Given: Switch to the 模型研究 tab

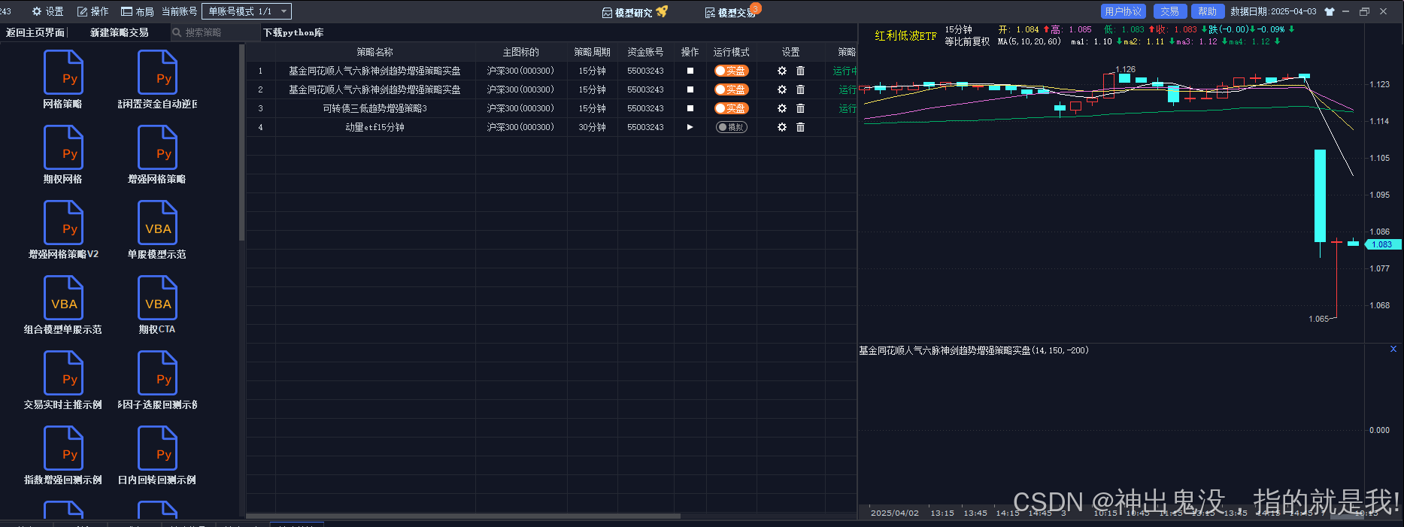Looking at the screenshot, I should tap(633, 12).
